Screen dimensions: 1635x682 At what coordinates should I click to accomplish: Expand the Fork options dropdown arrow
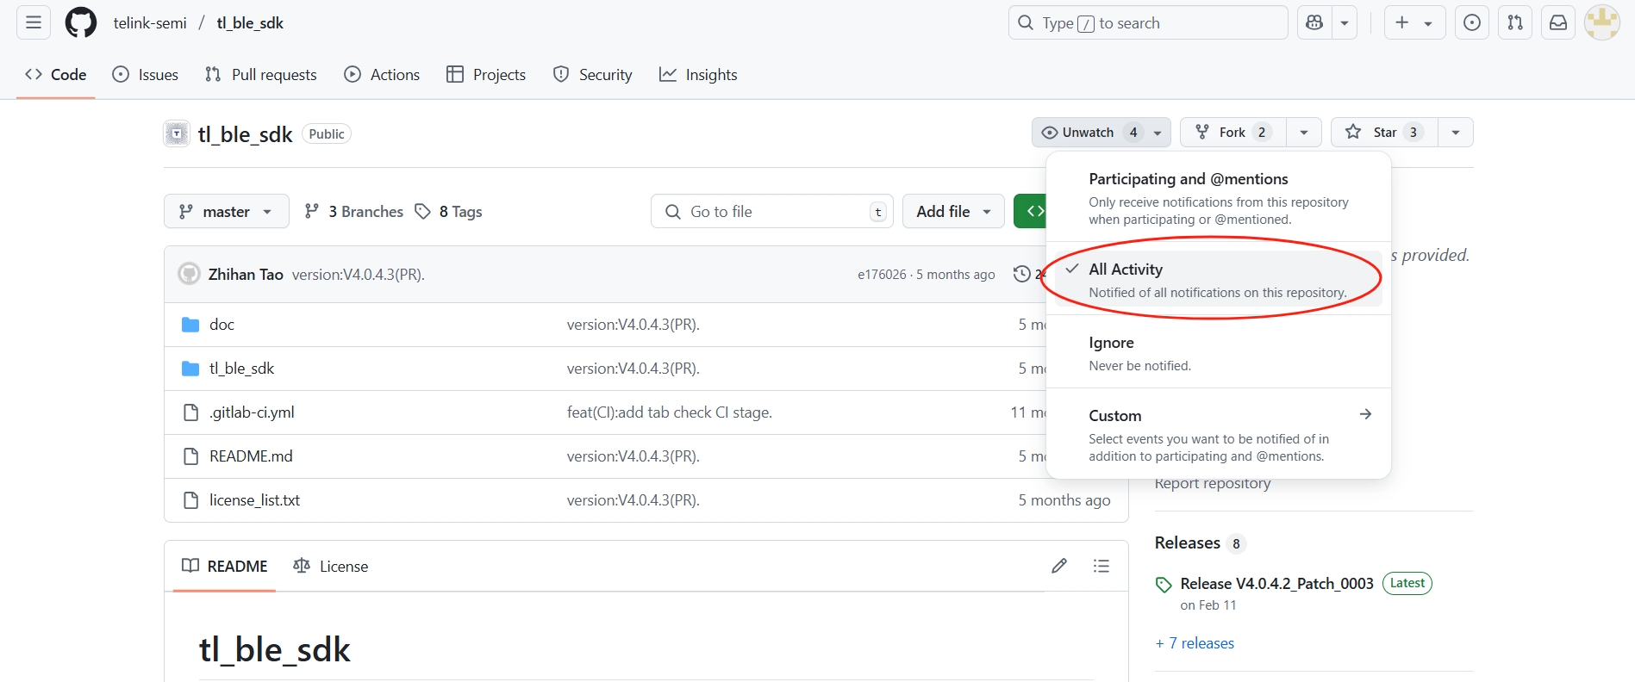pyautogui.click(x=1304, y=133)
